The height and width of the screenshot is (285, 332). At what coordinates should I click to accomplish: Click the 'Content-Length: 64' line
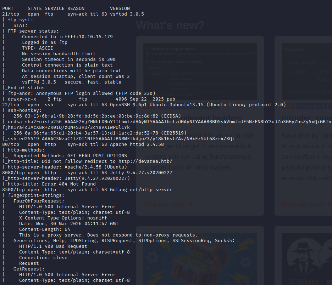tap(45, 229)
